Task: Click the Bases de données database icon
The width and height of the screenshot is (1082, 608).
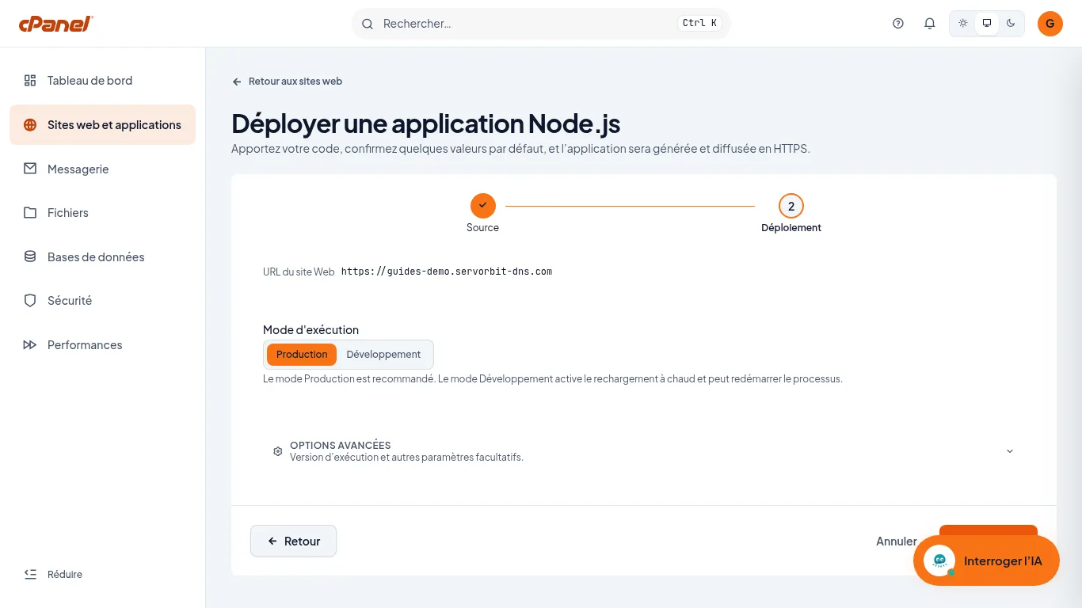Action: (x=30, y=256)
